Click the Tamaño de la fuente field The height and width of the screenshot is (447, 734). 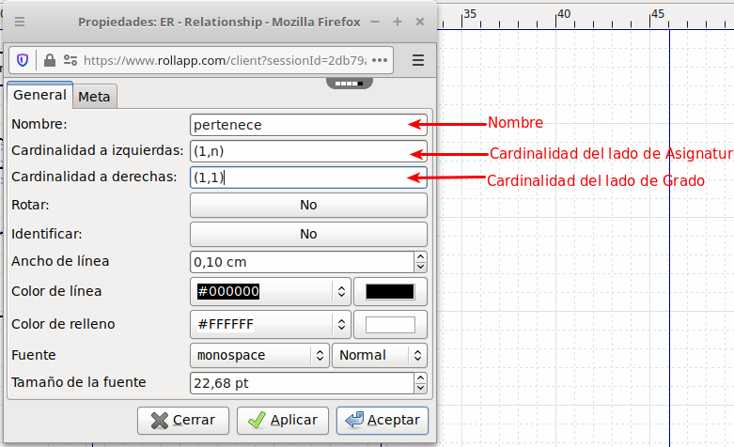(302, 383)
